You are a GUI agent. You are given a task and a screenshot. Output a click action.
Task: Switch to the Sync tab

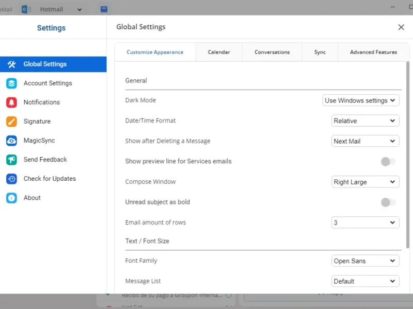point(320,52)
